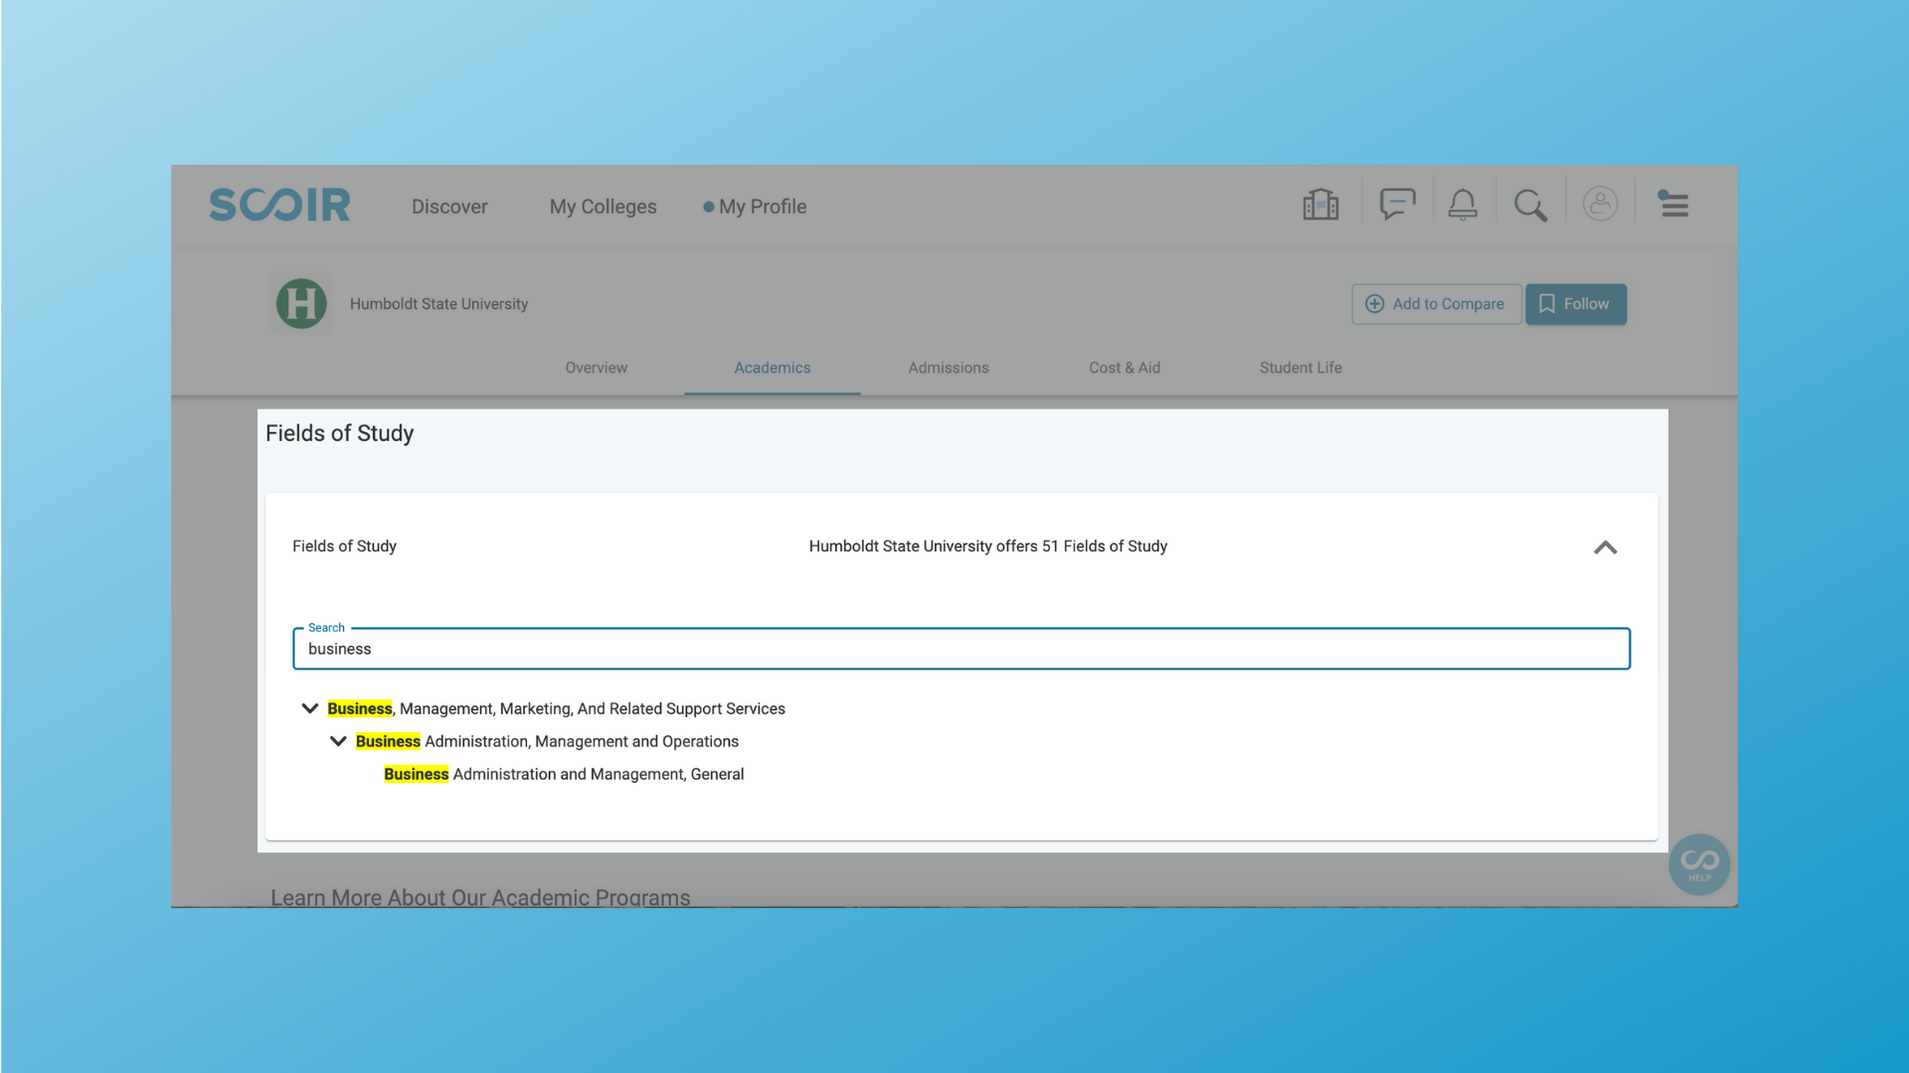Switch to the Admissions tab
1909x1073 pixels.
(x=949, y=368)
